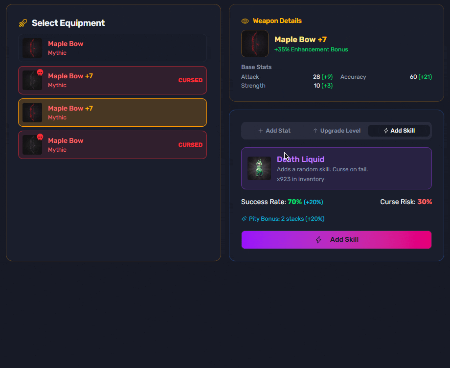Open the Upgrade Level tab
The height and width of the screenshot is (368, 450).
coord(337,131)
